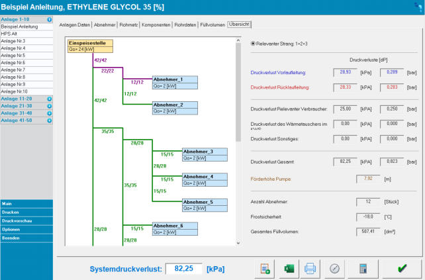425x280 pixels.
Task: Expand the Anlage 11-20 group
Action: coord(50,99)
